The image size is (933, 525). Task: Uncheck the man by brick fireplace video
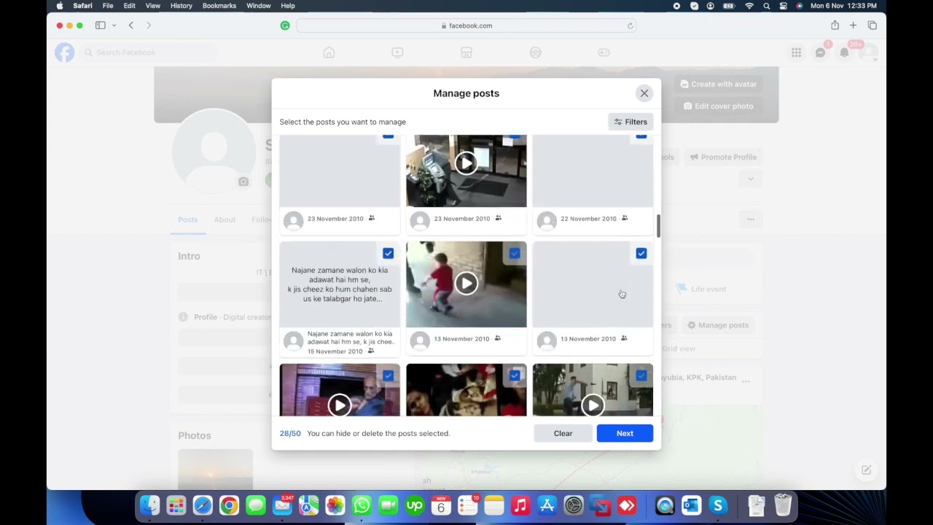pyautogui.click(x=388, y=376)
